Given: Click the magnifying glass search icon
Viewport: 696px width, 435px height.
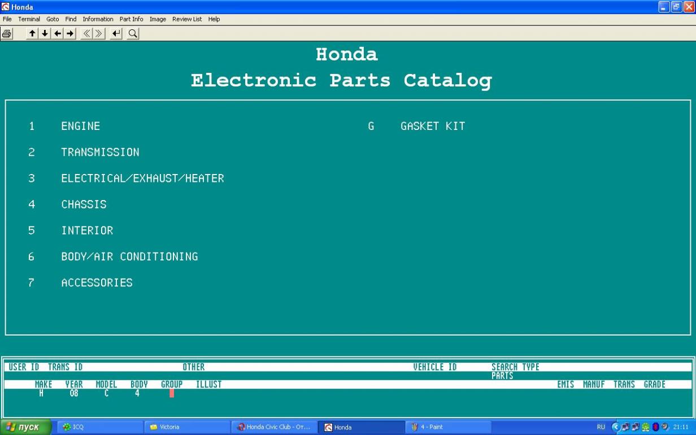Looking at the screenshot, I should pos(133,34).
